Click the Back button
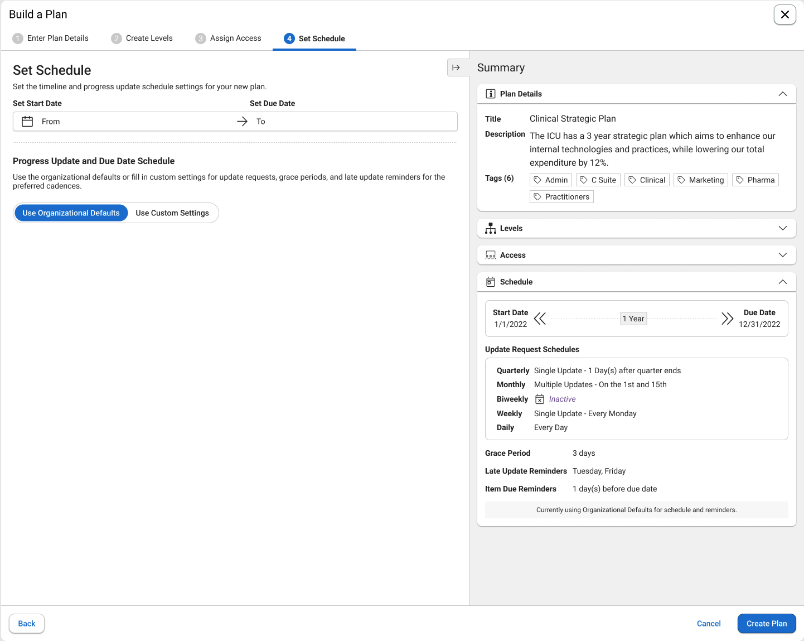 (x=27, y=624)
